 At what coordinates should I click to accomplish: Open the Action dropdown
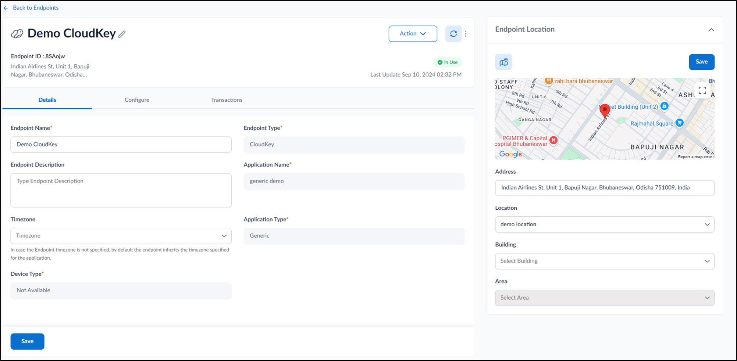coord(413,34)
